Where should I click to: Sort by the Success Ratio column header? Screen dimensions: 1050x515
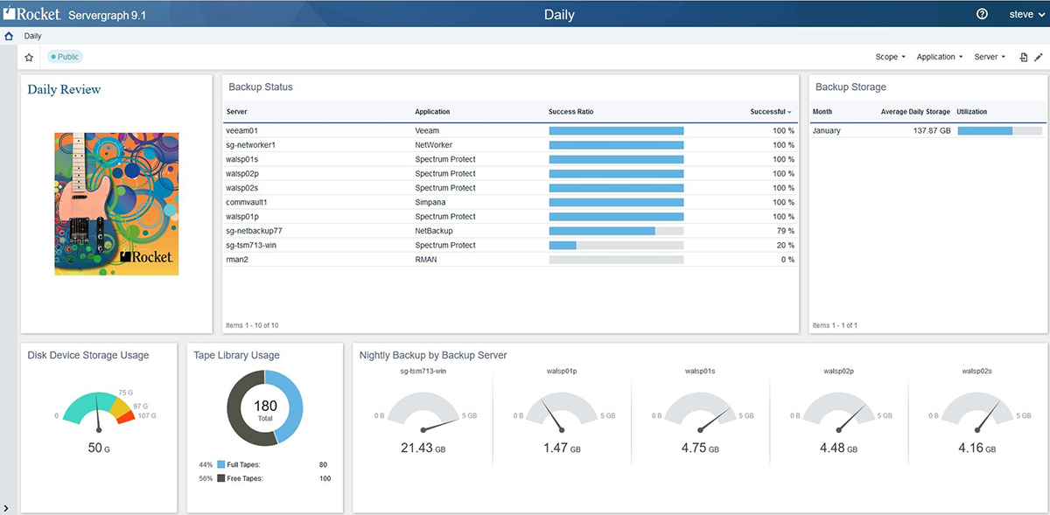click(570, 112)
